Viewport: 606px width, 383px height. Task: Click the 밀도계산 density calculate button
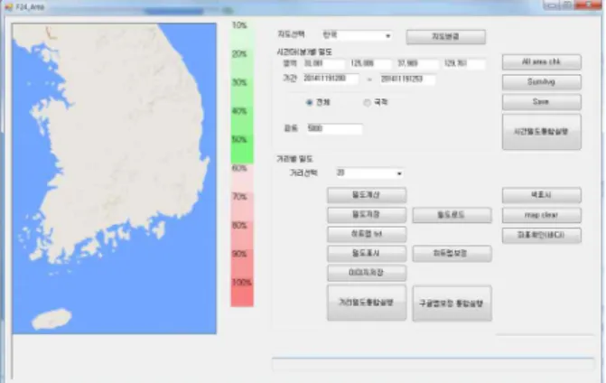tap(367, 195)
